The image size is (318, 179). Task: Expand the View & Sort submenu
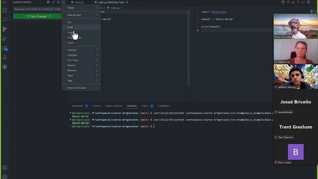pos(81,15)
